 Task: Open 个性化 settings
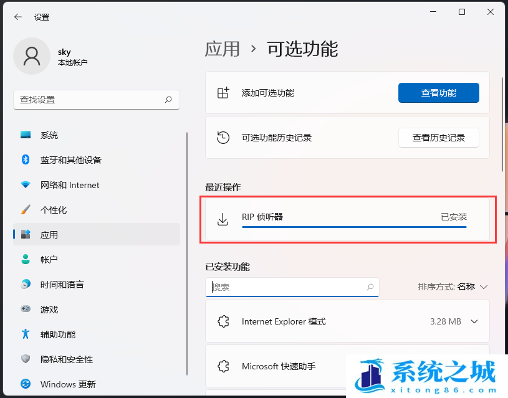97,209
